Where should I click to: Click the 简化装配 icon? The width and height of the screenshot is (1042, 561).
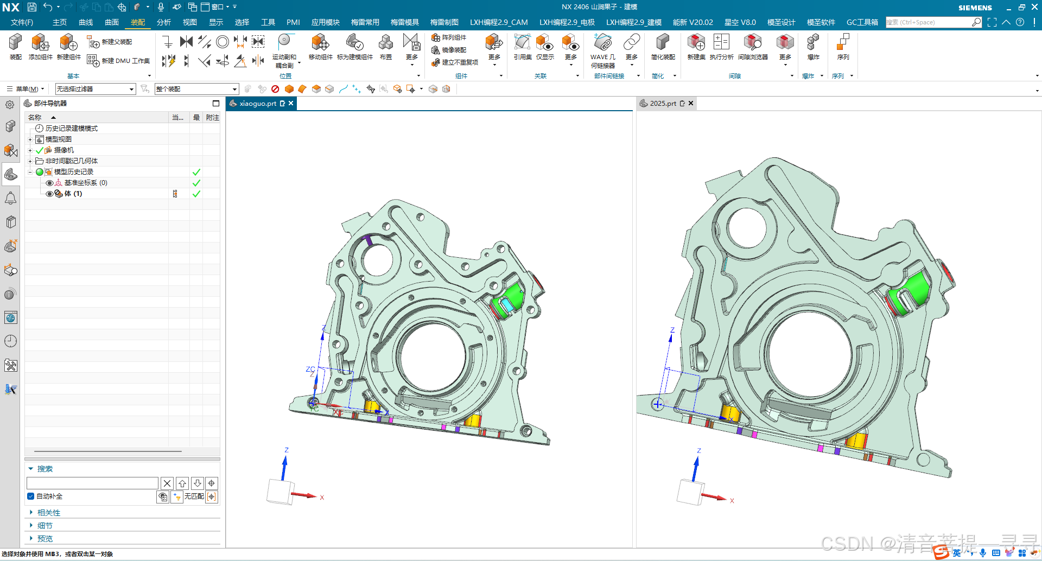tap(663, 42)
